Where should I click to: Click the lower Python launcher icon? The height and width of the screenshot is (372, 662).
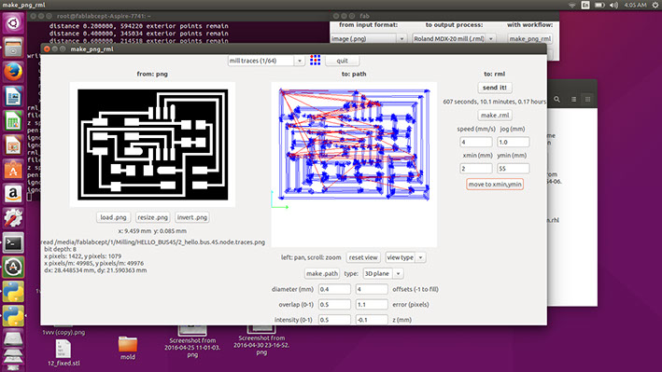click(13, 317)
